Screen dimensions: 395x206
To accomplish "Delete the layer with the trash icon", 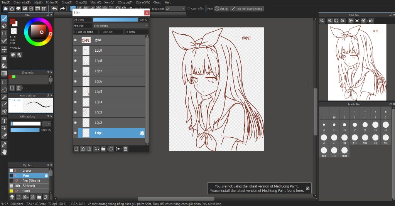I will [125, 149].
